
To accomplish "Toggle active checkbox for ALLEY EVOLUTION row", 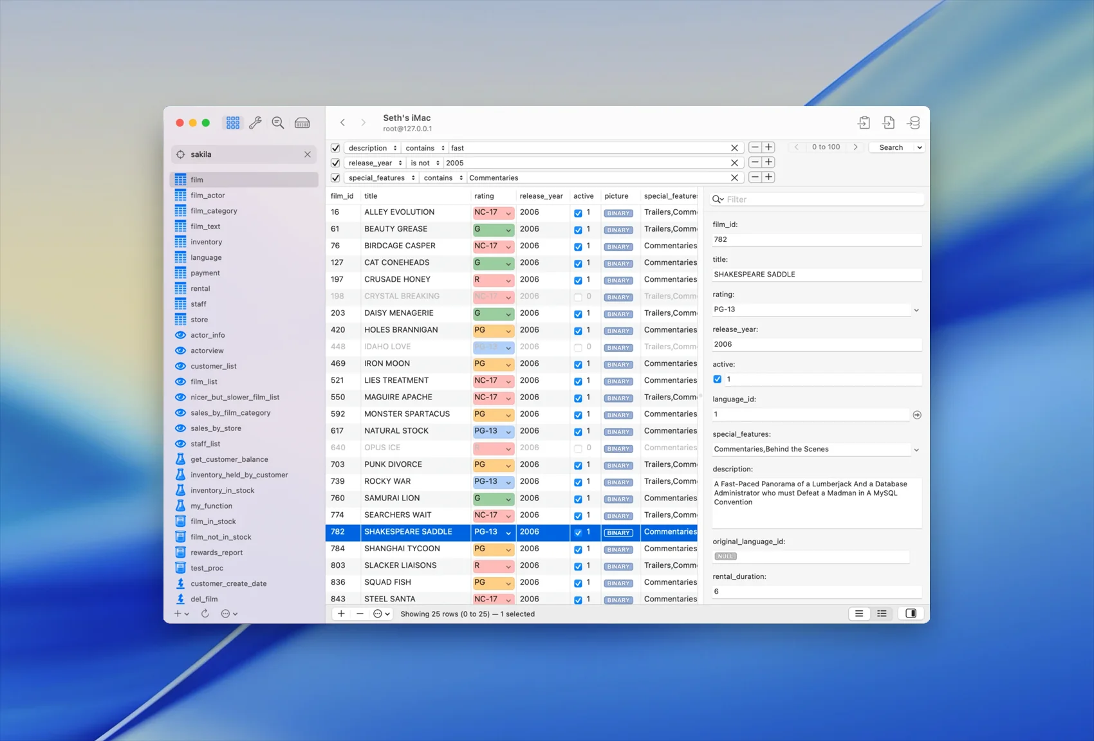I will 578,213.
